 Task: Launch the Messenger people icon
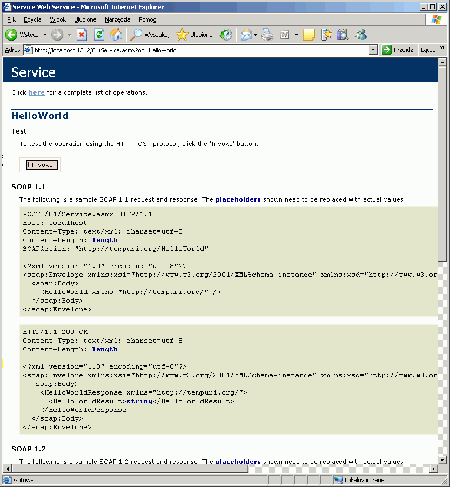[x=361, y=35]
